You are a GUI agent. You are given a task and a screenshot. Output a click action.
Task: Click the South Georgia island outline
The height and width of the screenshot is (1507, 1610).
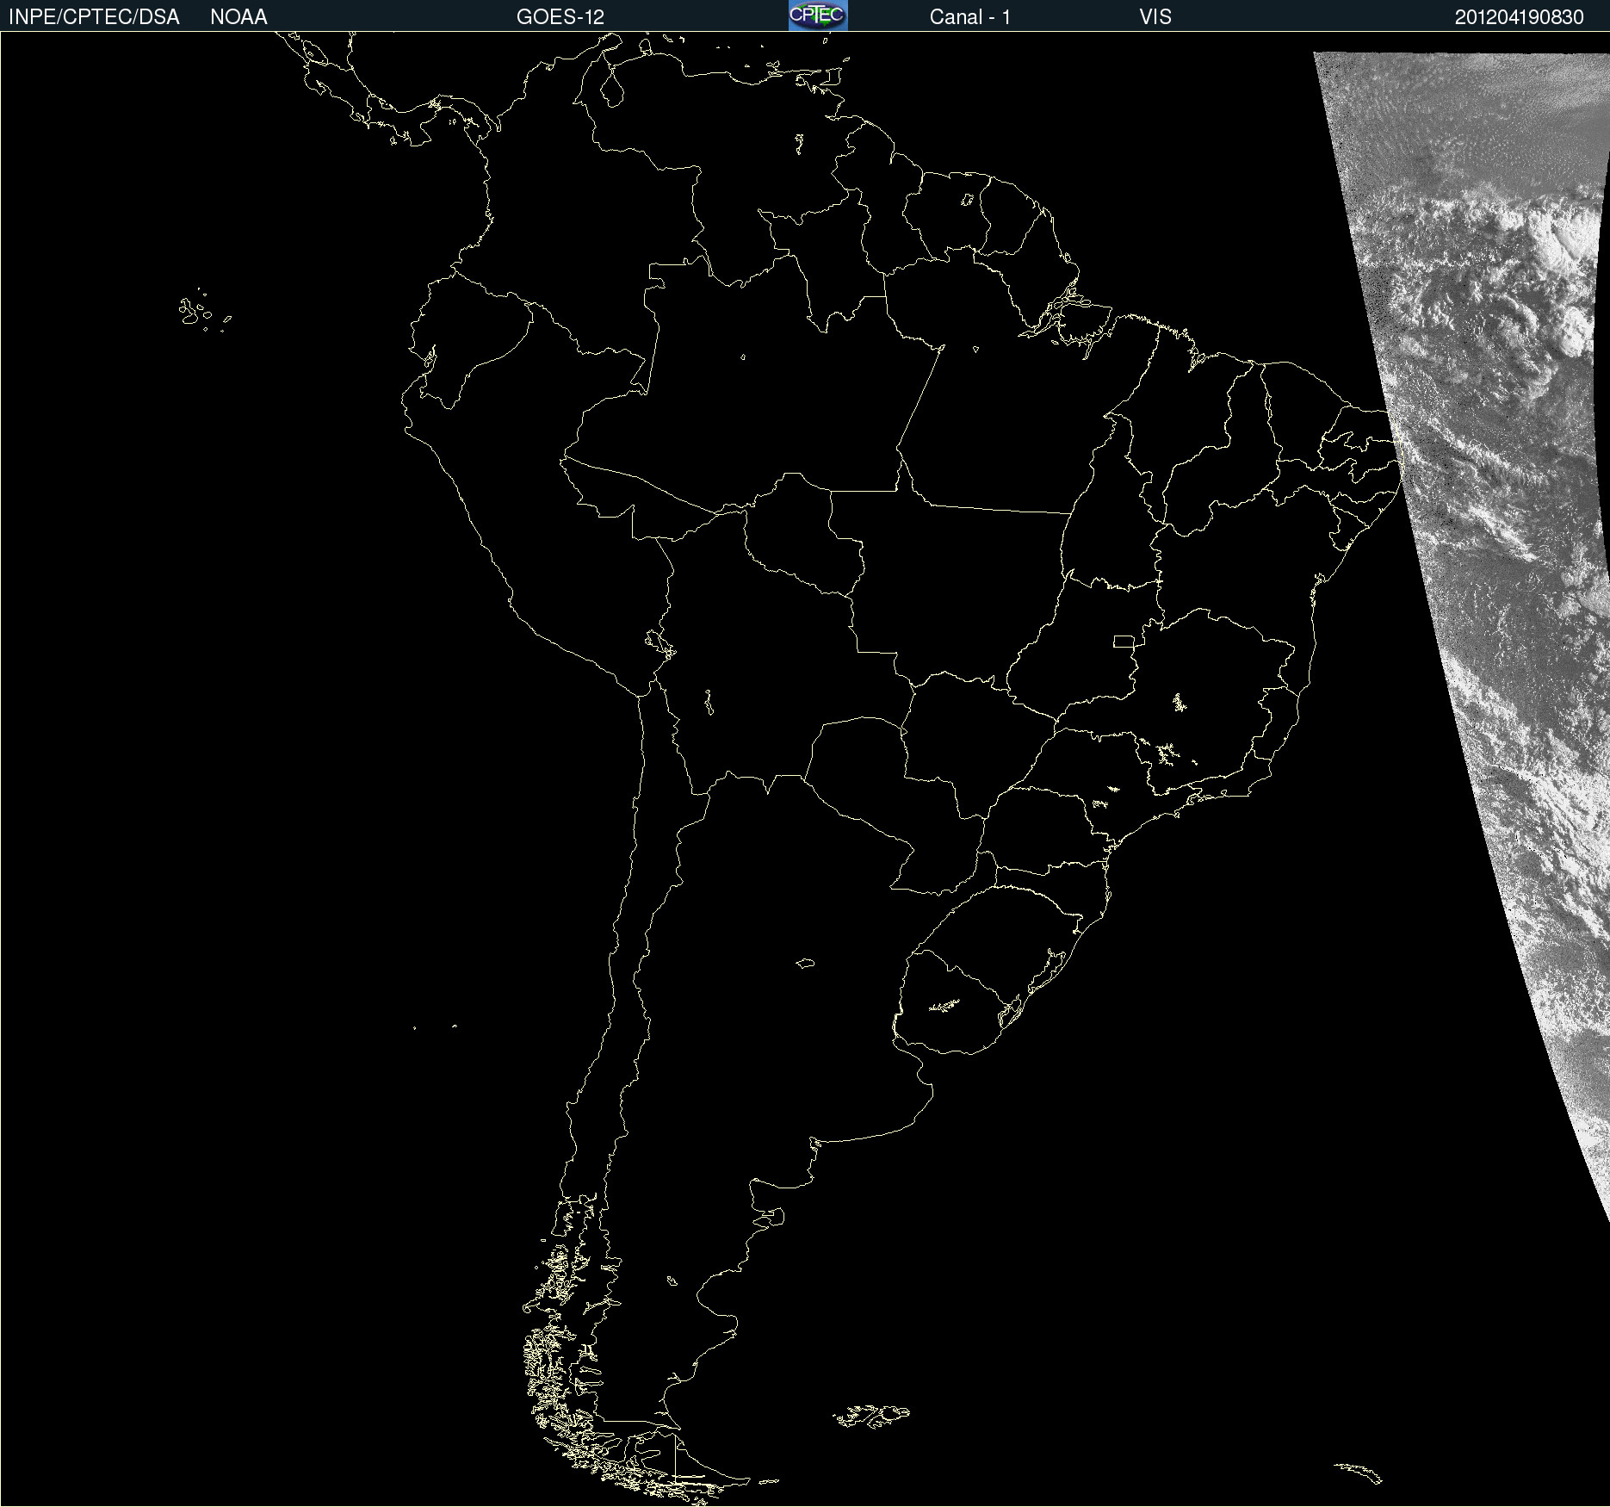[1359, 1472]
